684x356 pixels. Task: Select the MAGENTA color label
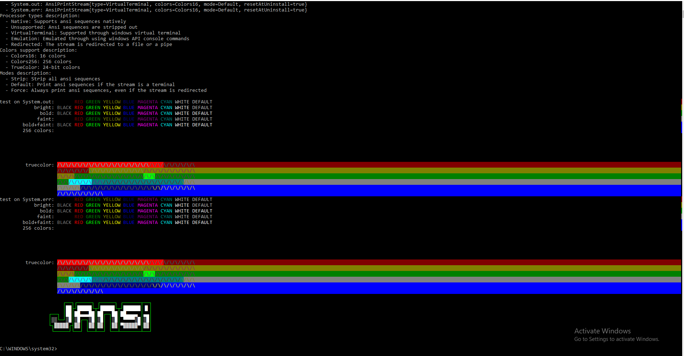point(148,107)
